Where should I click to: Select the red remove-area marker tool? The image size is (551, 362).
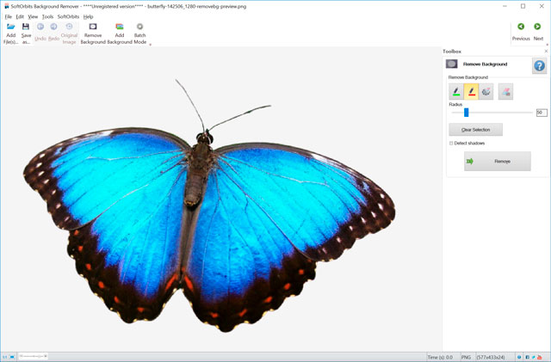tap(471, 92)
